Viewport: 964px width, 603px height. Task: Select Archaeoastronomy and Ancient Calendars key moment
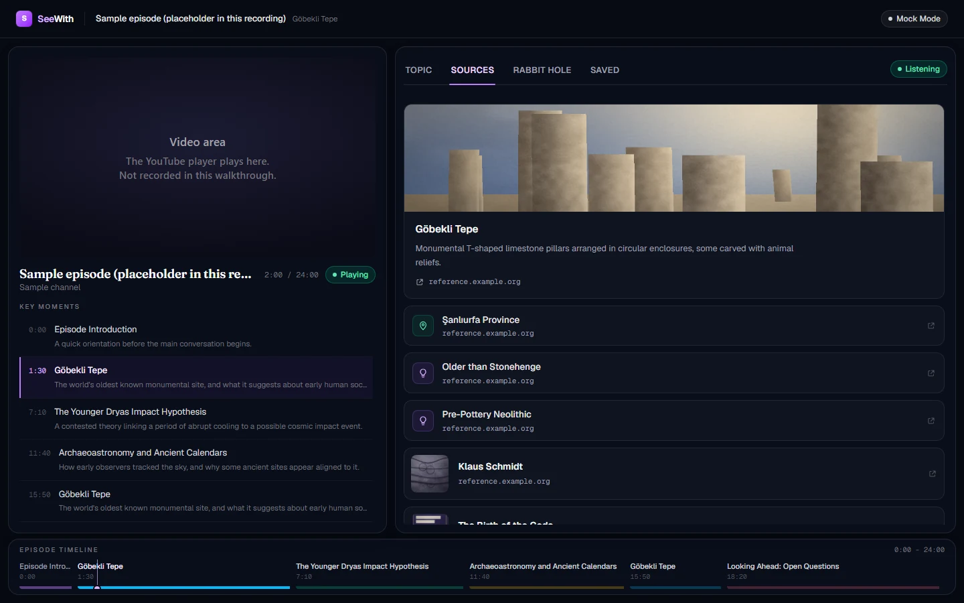click(196, 460)
